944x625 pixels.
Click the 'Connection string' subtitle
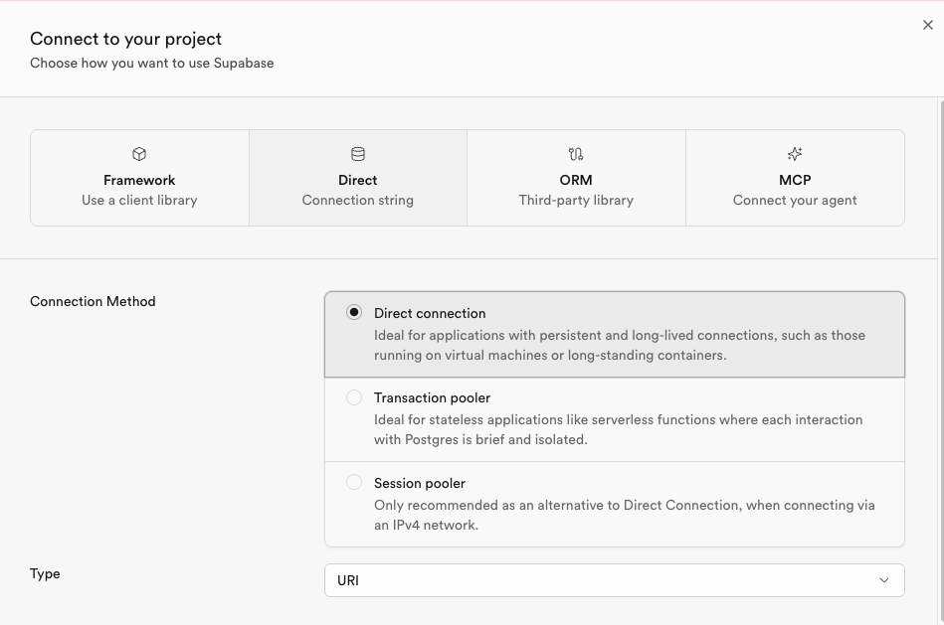[358, 201]
